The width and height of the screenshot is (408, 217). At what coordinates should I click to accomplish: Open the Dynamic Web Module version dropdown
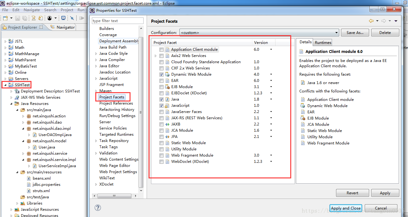271,74
